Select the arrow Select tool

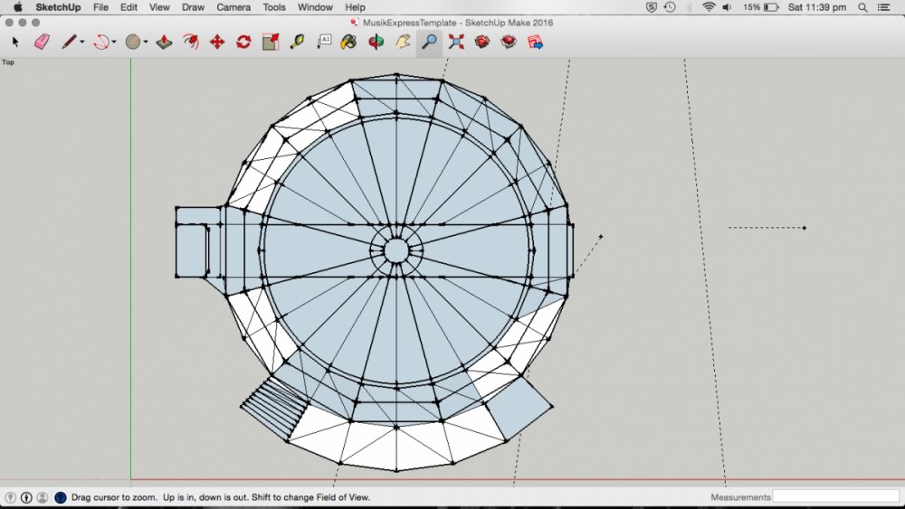click(x=15, y=42)
